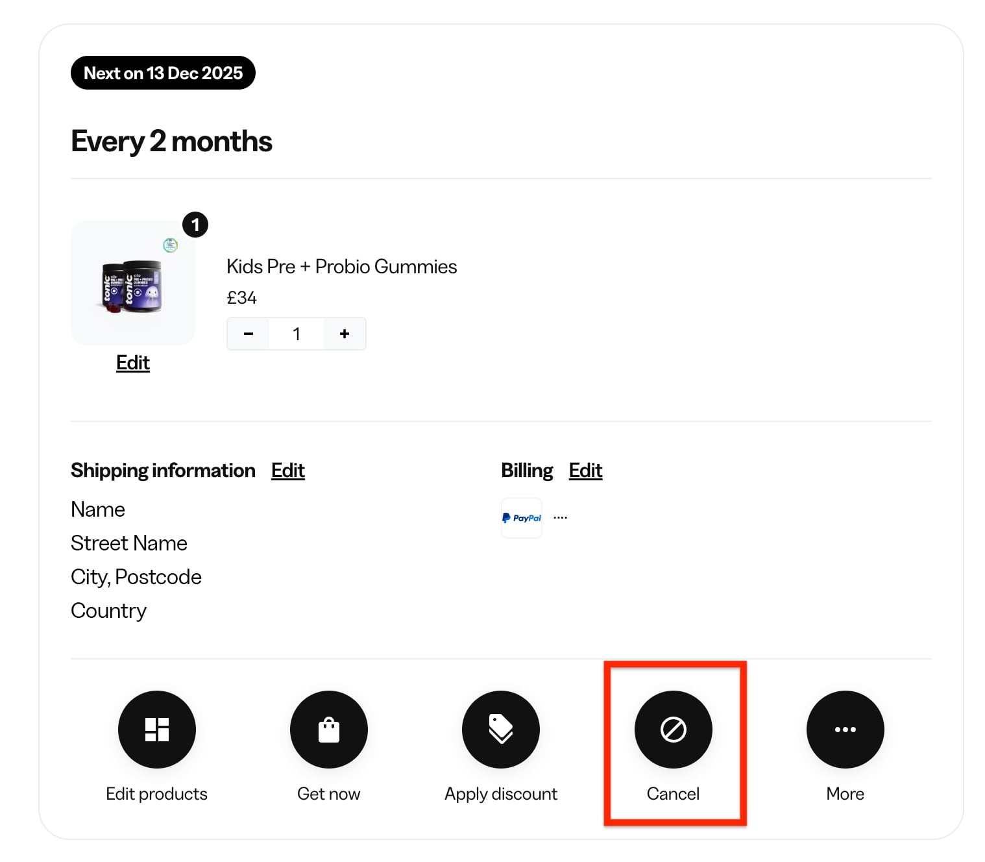
Task: Click the Edit products grid icon
Action: (156, 729)
